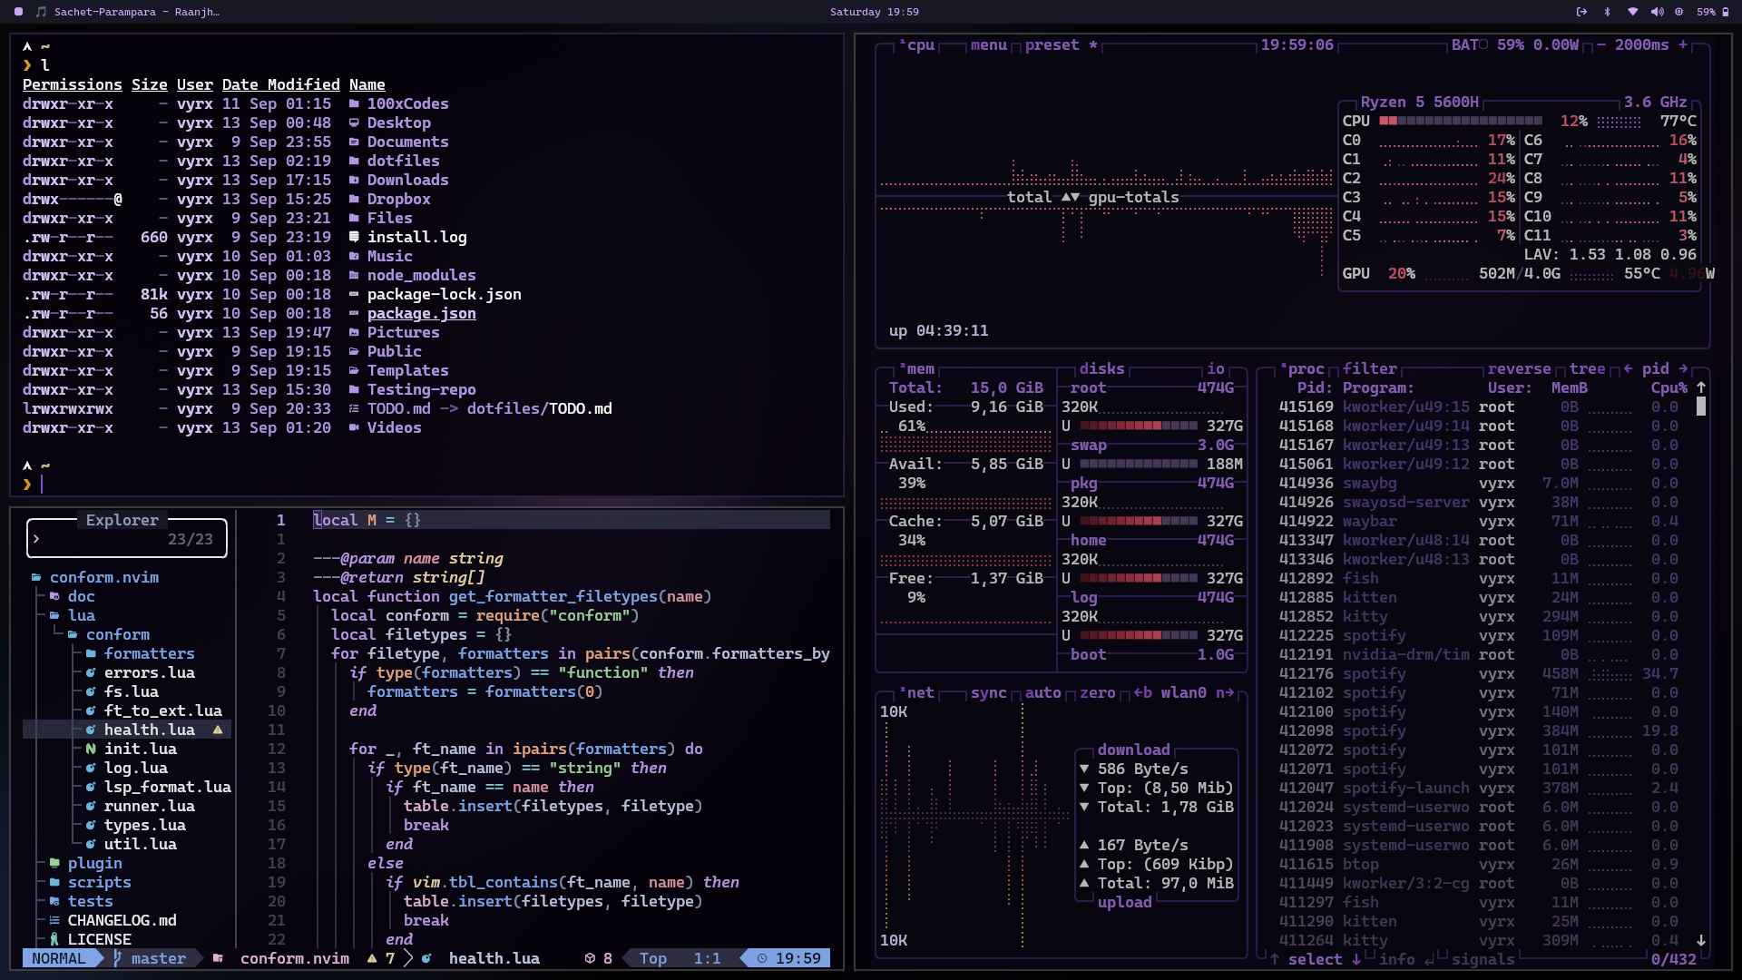
Task: Toggle the reverse sorting option in proc
Action: (1519, 368)
